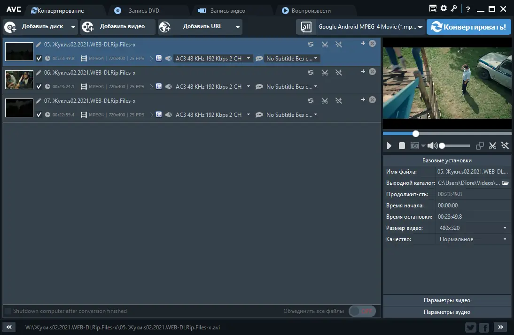Remove row 07. Жуки with X icon

pos(373,99)
